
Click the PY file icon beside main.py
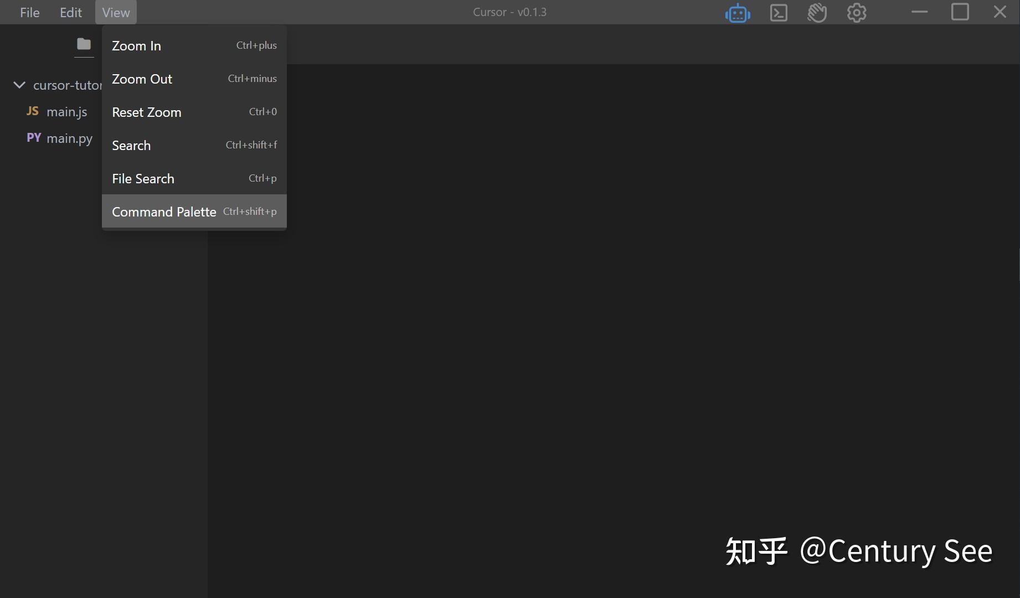[34, 138]
